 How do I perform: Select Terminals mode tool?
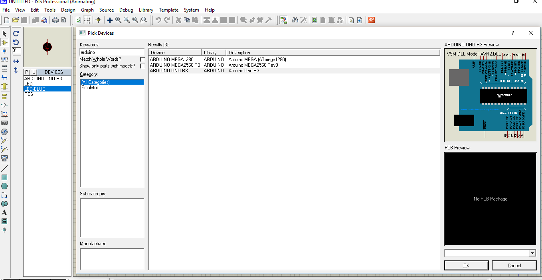[x=4, y=96]
